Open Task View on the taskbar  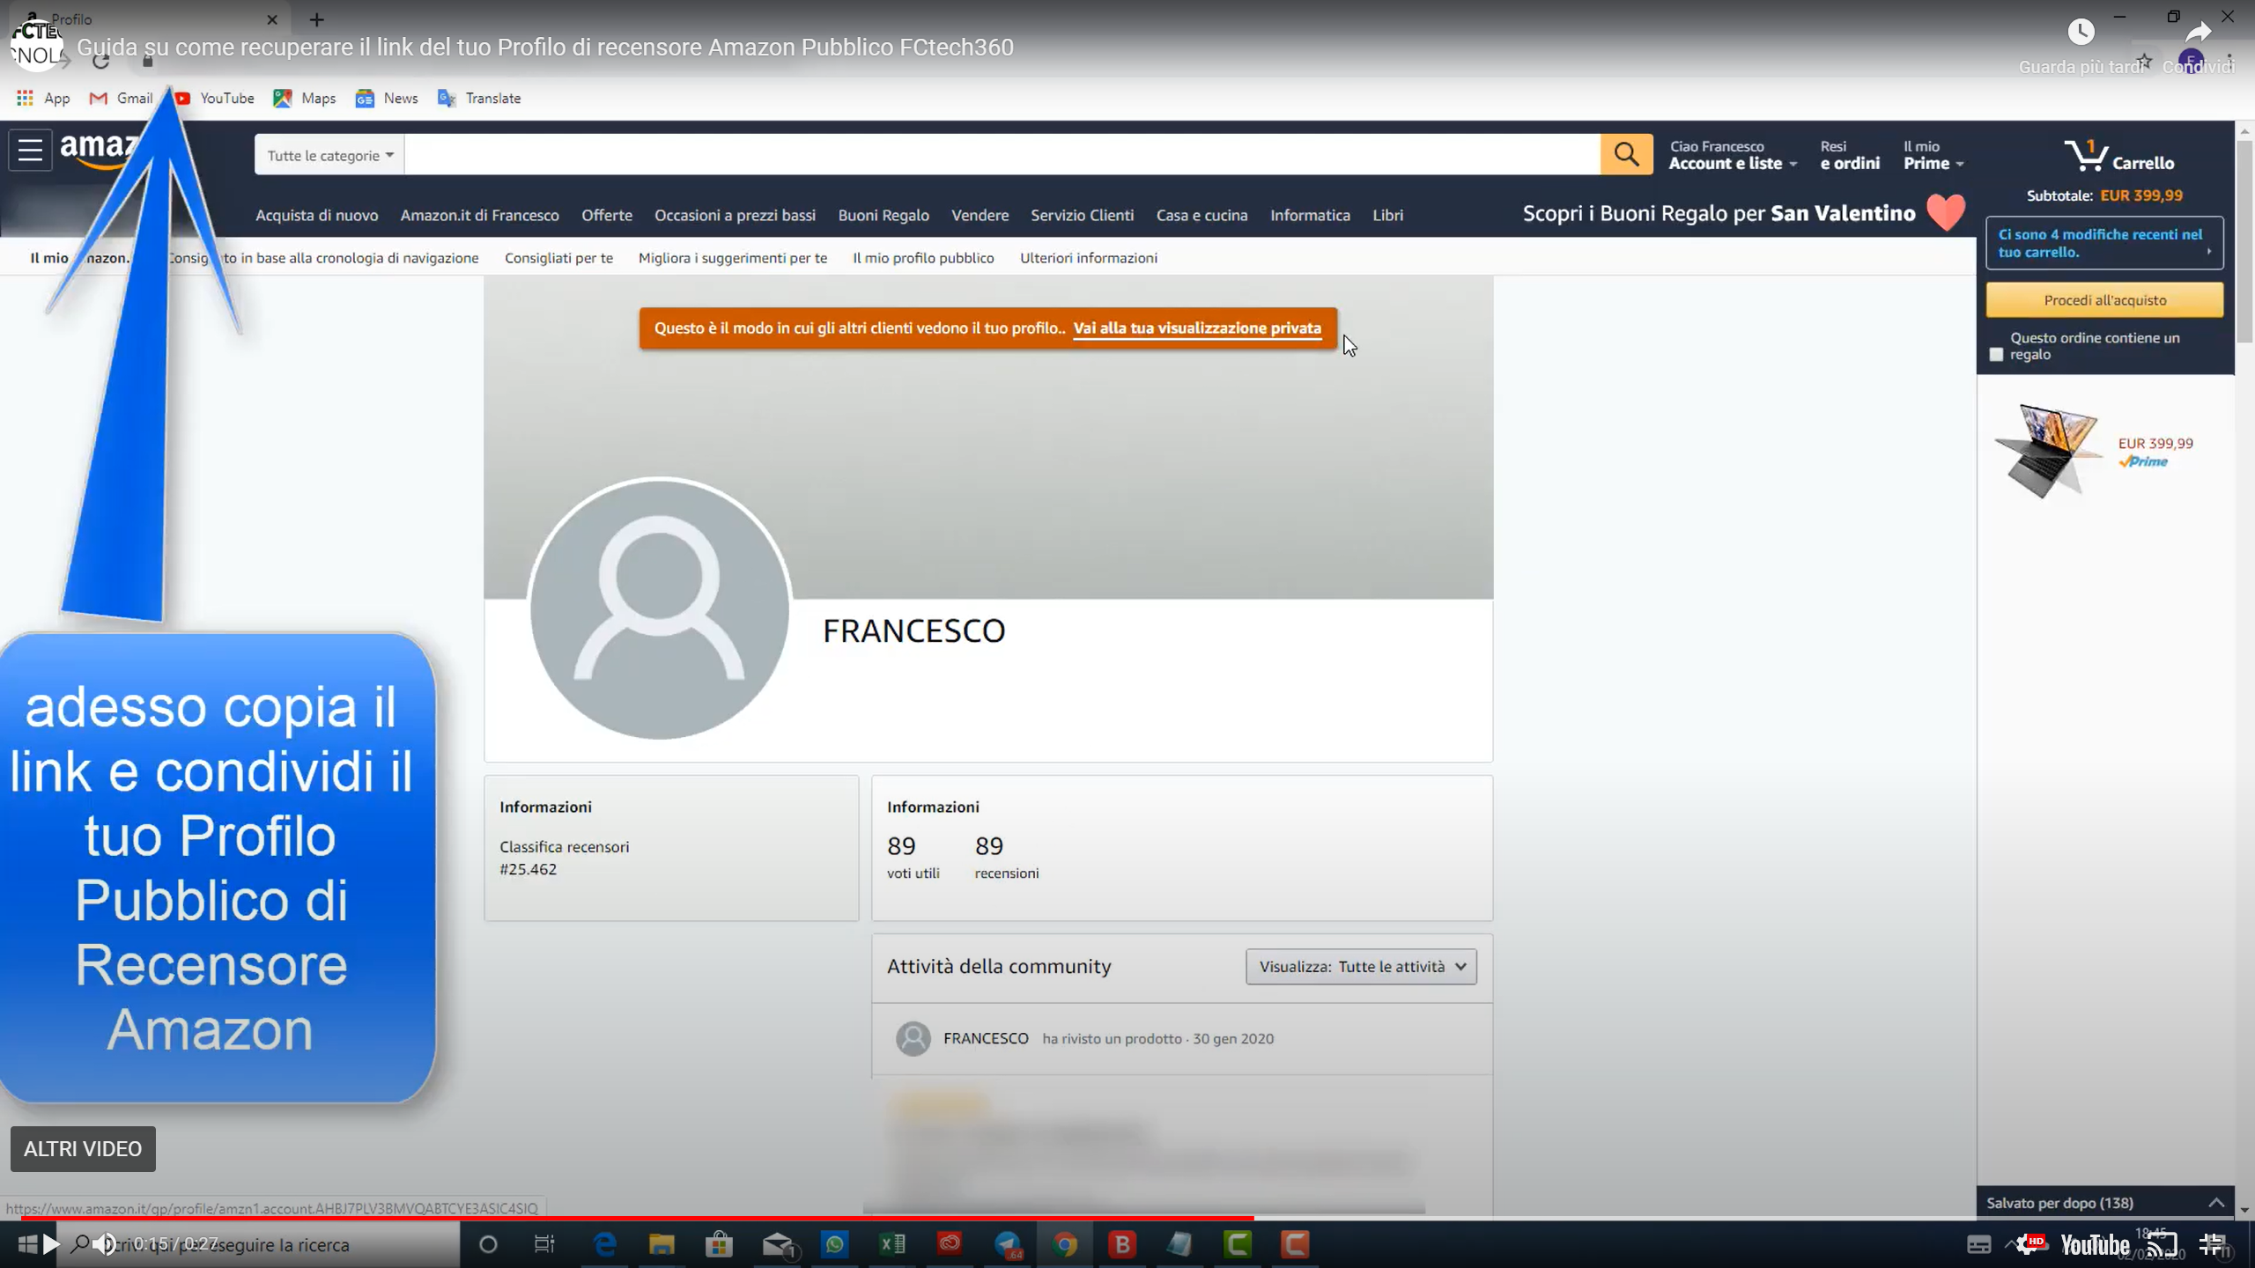coord(545,1244)
